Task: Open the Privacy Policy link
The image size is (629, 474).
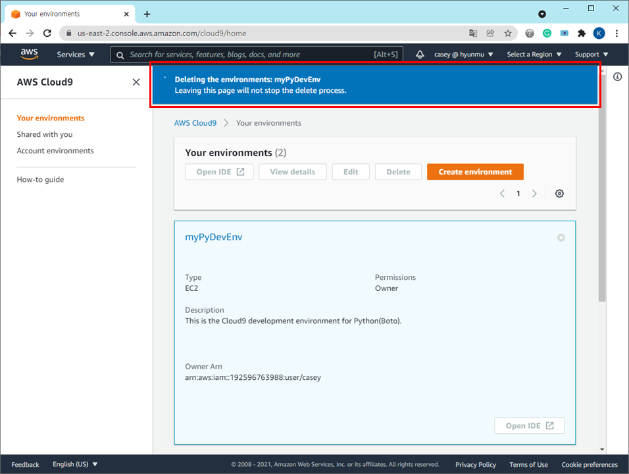Action: pos(475,465)
